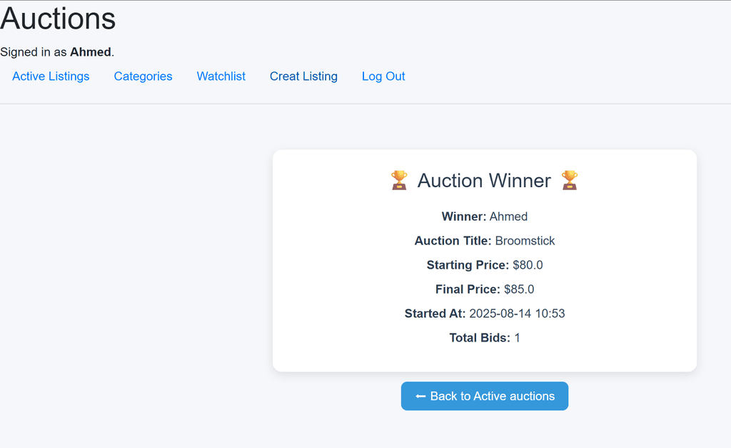Click the 'Signed in as' text
The image size is (731, 448).
coord(34,51)
